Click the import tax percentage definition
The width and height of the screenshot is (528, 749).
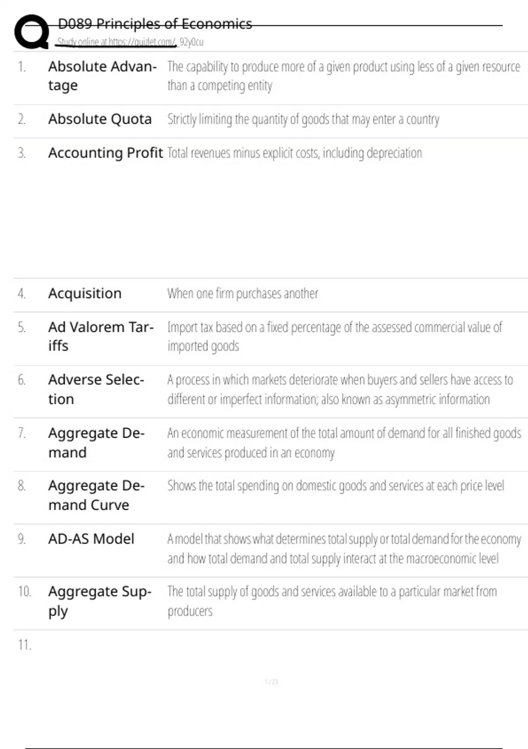point(334,337)
